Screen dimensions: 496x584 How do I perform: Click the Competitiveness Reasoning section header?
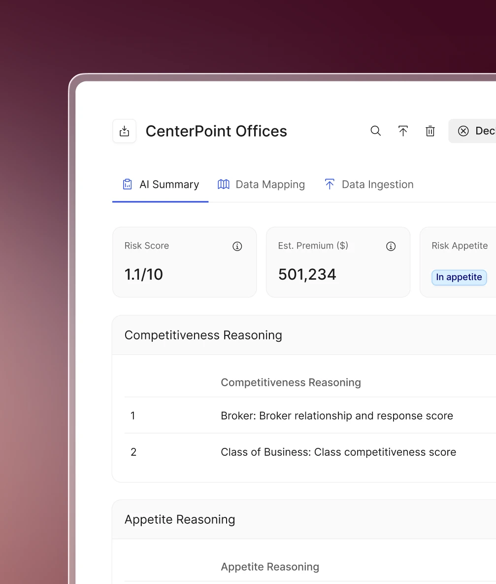click(304, 335)
